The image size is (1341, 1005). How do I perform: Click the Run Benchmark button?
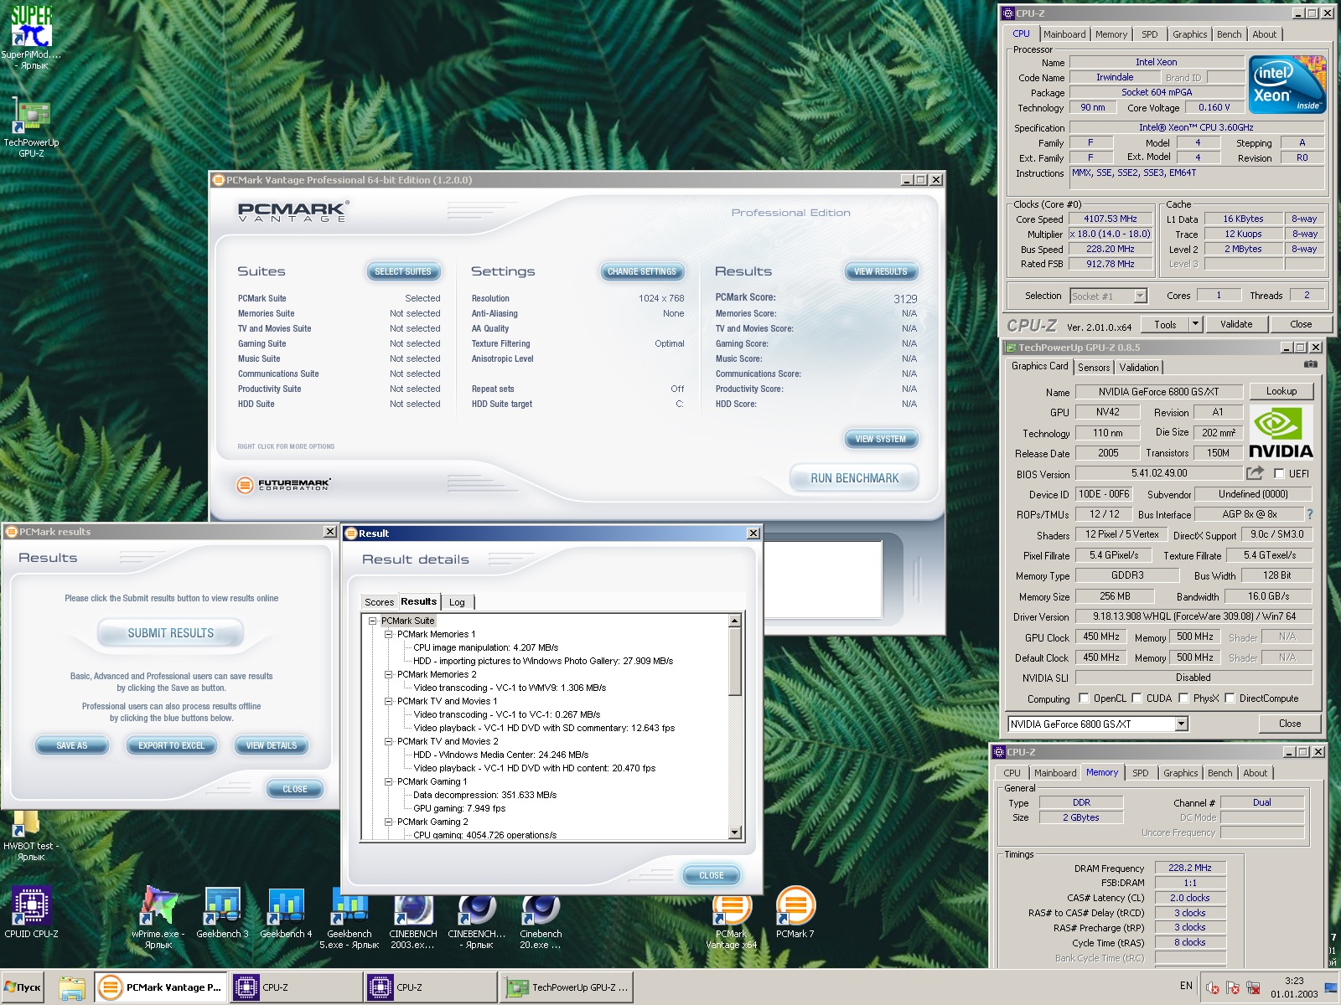pos(854,478)
